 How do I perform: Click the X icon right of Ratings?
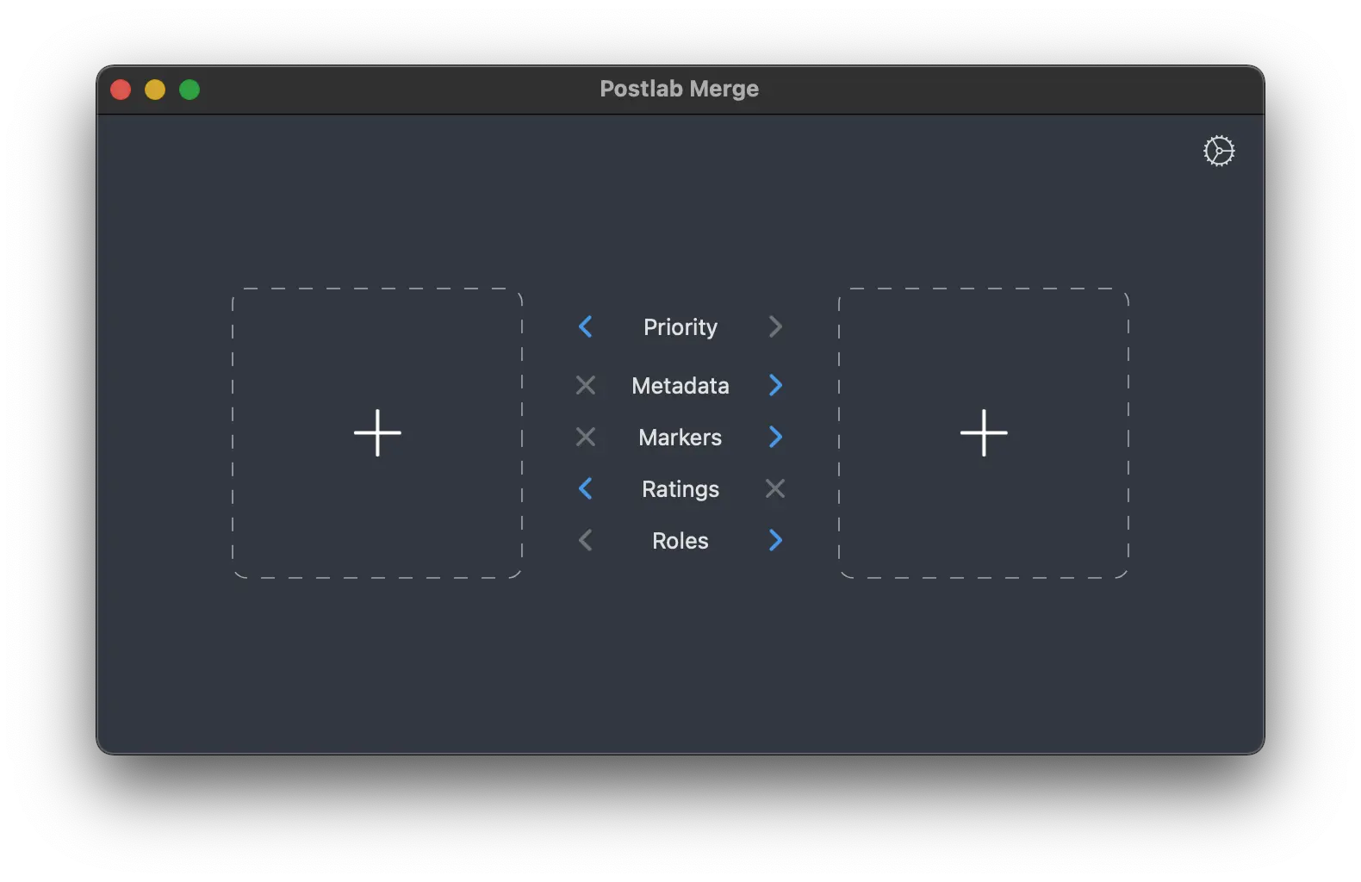pos(775,488)
